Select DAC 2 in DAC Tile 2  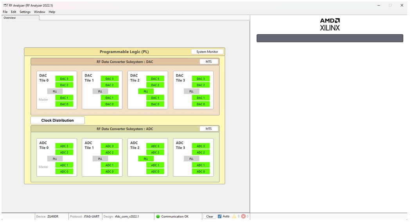click(155, 85)
